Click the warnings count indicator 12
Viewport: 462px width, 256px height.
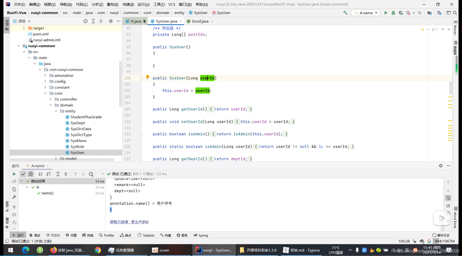[425, 29]
